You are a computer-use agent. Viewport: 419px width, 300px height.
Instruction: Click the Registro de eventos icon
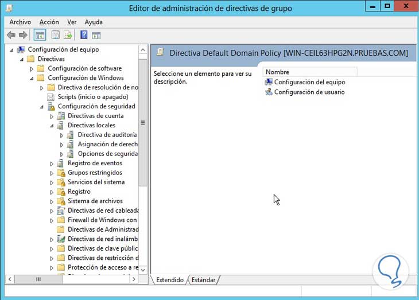click(x=61, y=163)
